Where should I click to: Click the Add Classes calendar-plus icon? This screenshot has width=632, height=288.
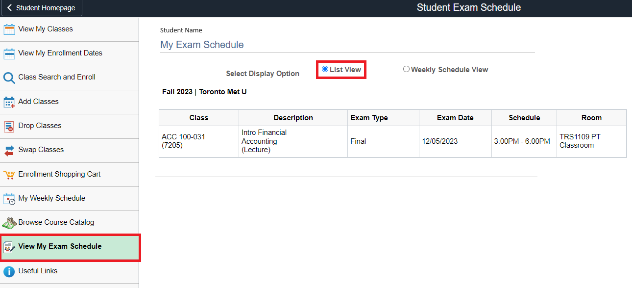(x=9, y=102)
